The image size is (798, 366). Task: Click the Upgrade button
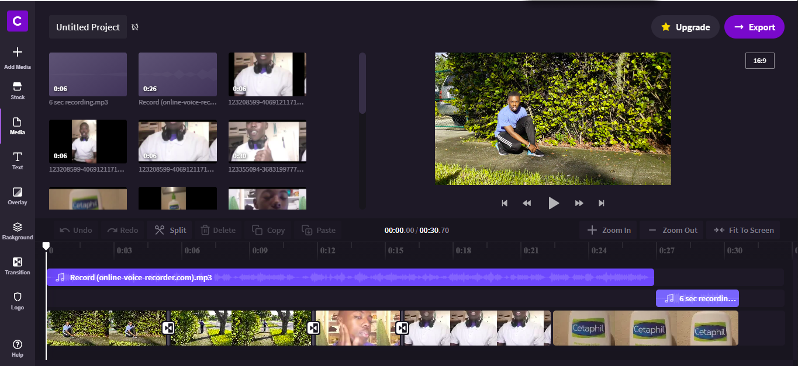[685, 27]
